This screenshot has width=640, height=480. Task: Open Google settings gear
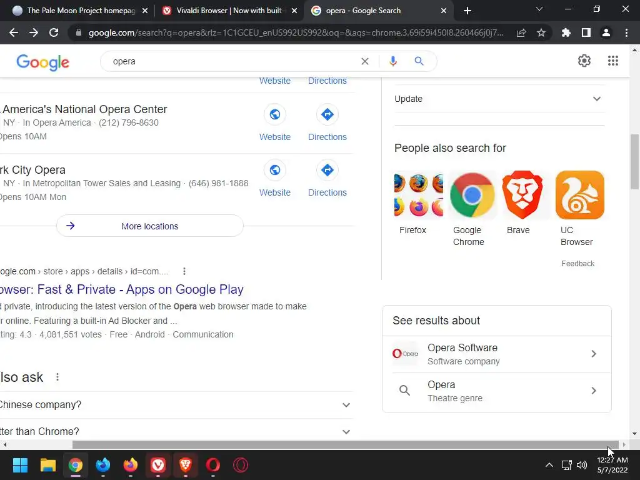click(x=584, y=61)
